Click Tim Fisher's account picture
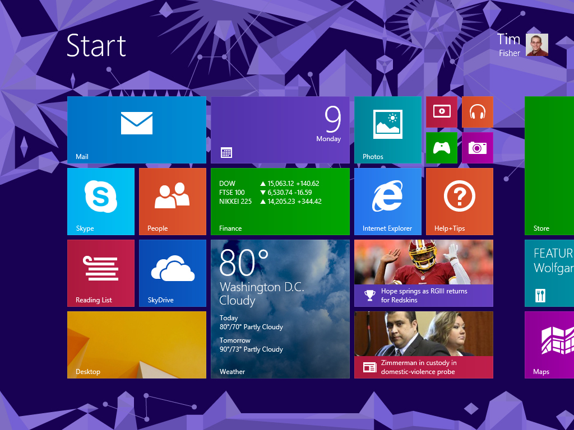Image resolution: width=574 pixels, height=430 pixels. pos(536,45)
